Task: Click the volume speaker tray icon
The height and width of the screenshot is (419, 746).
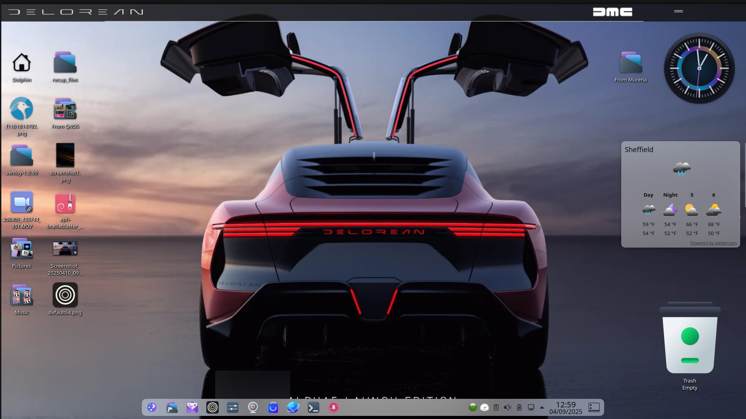Action: click(507, 407)
